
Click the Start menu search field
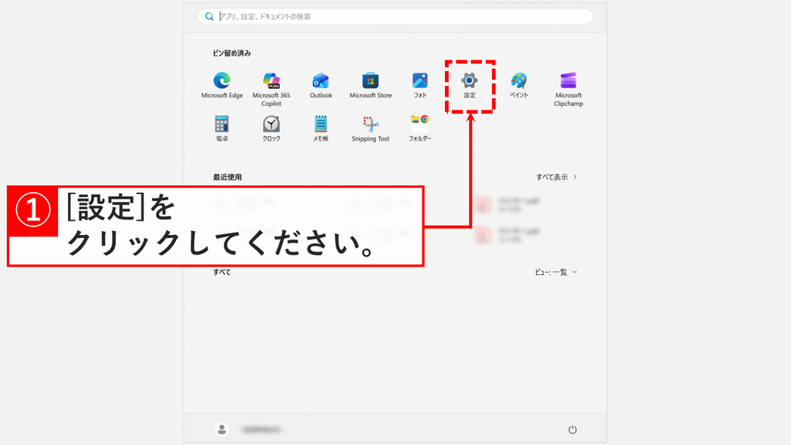395,16
